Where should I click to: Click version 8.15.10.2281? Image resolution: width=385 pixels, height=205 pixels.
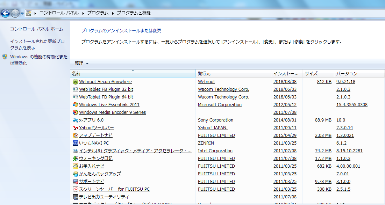pos(349,151)
